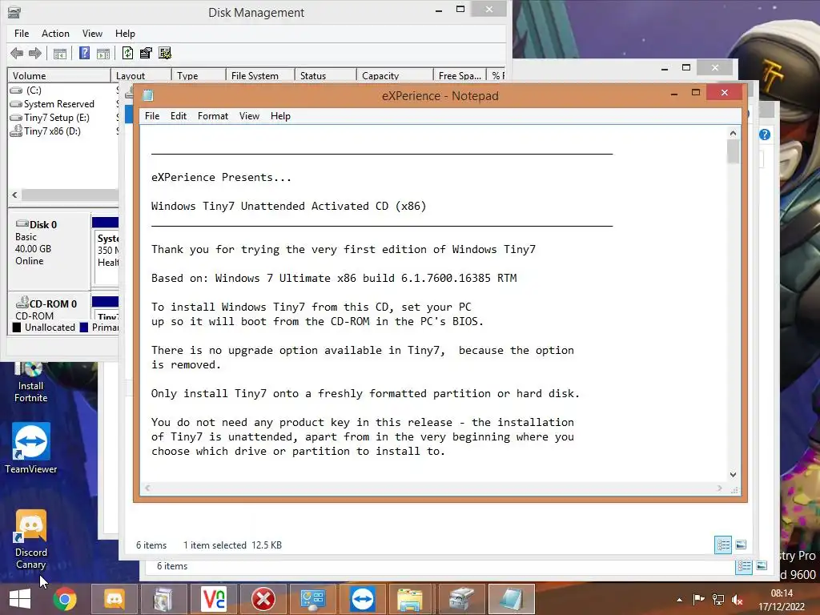Toggle Show/Hide Console Tree in Disk Management
The height and width of the screenshot is (615, 820).
click(60, 54)
